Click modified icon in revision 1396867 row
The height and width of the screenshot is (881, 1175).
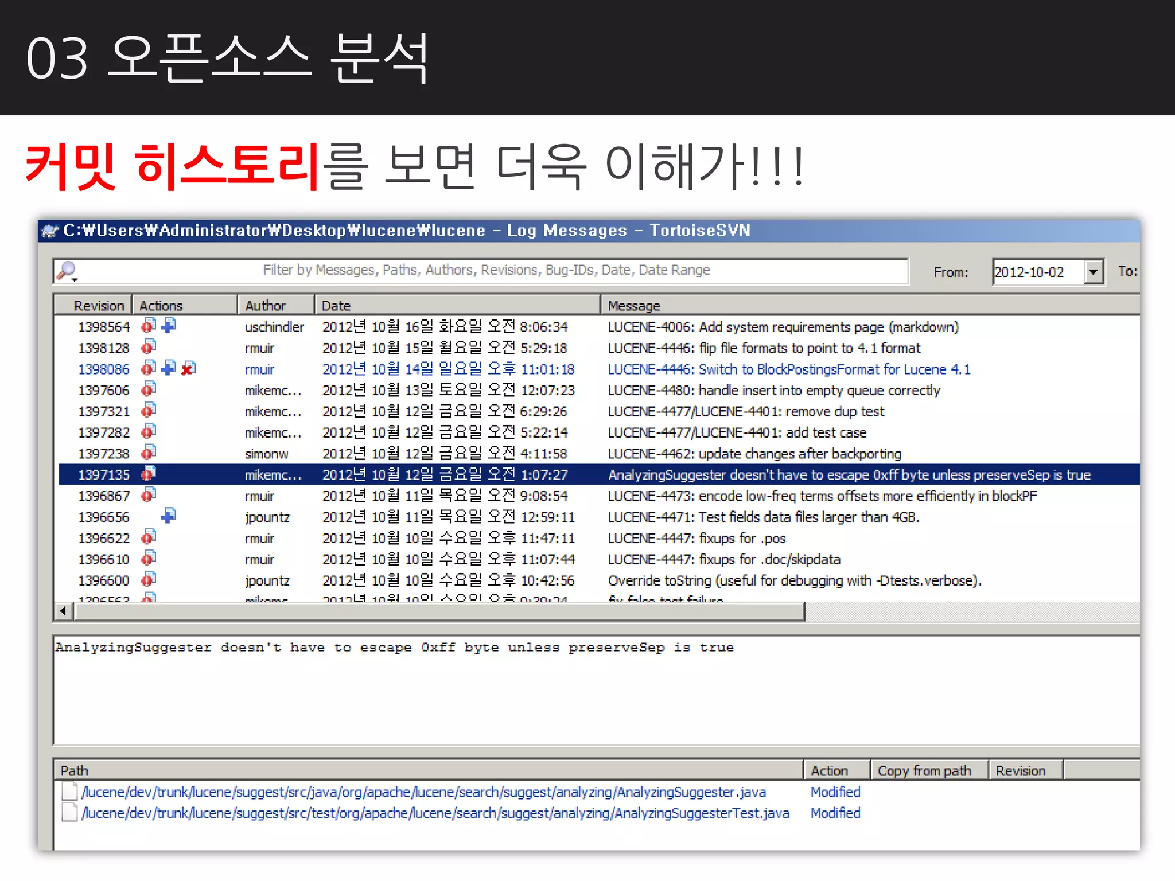149,495
